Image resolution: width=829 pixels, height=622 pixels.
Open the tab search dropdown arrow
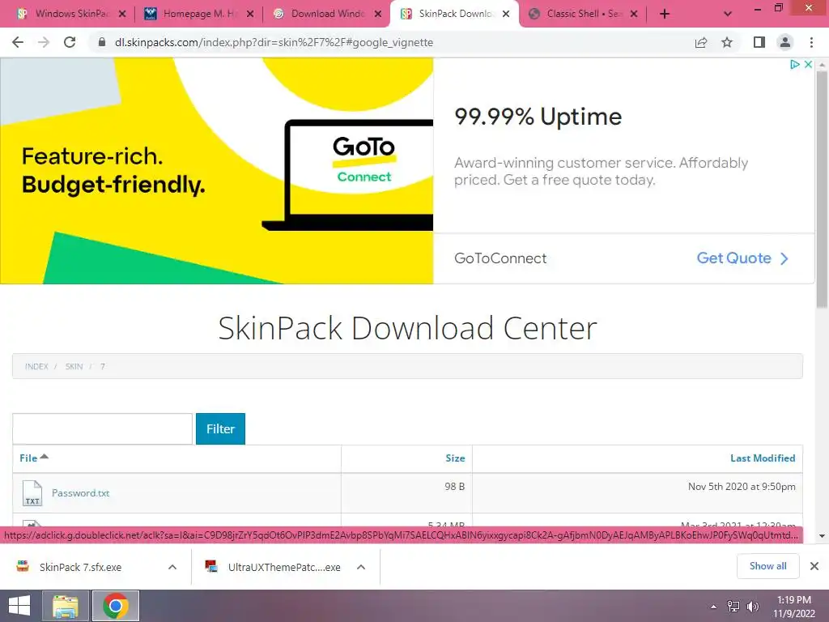tap(728, 14)
